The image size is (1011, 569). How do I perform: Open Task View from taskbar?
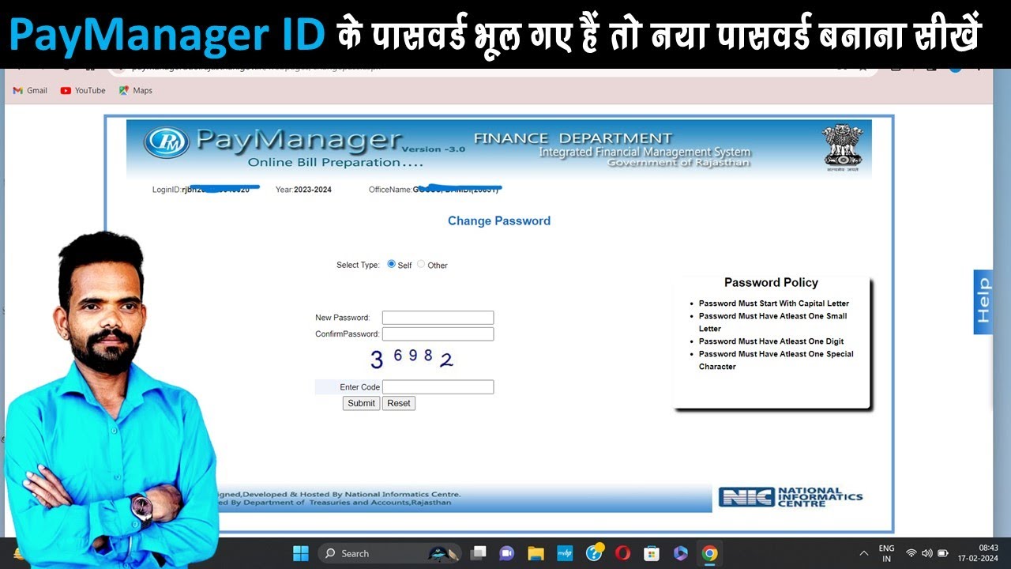[x=478, y=553]
